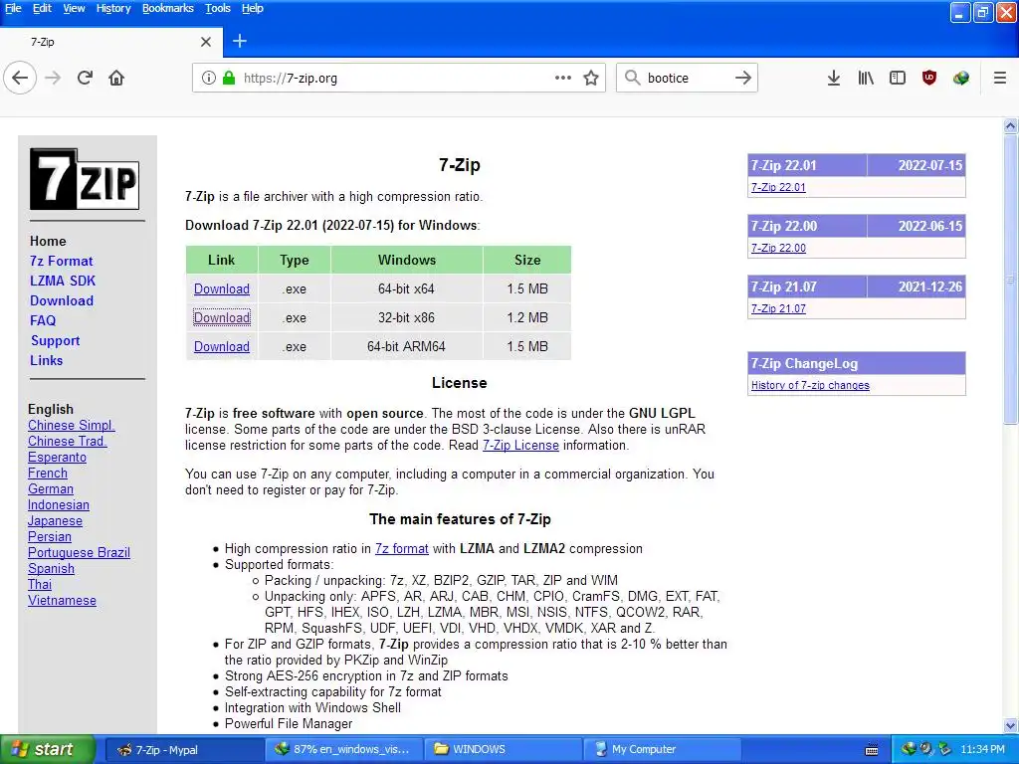Open the Help menu
Image resolution: width=1019 pixels, height=764 pixels.
tap(253, 8)
